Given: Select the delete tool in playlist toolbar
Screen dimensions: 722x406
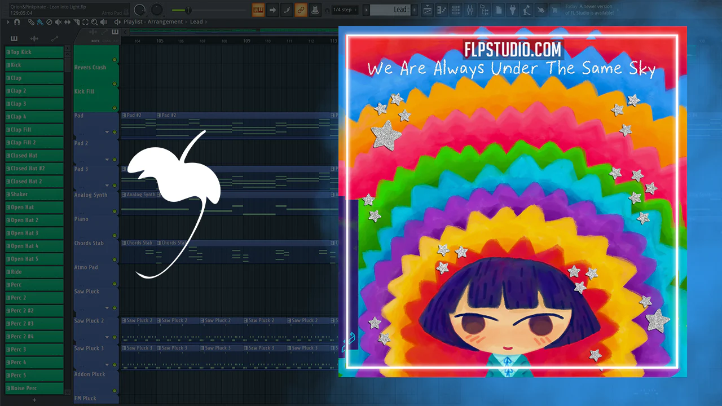Looking at the screenshot, I should click(x=49, y=22).
